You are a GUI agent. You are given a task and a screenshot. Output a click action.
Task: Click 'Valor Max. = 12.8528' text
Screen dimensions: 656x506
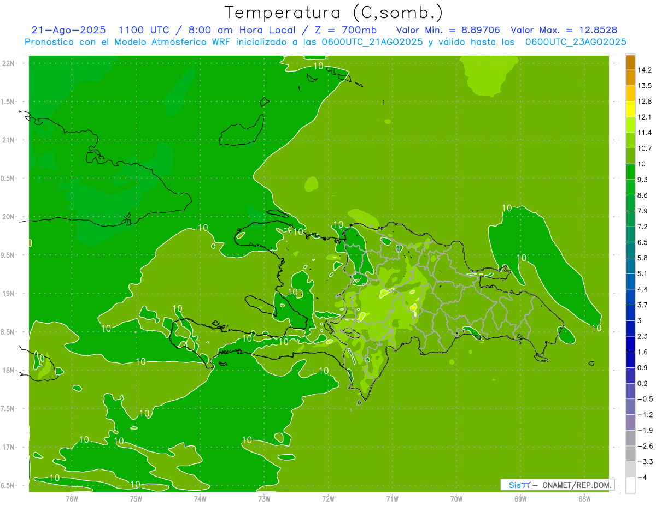pyautogui.click(x=564, y=30)
